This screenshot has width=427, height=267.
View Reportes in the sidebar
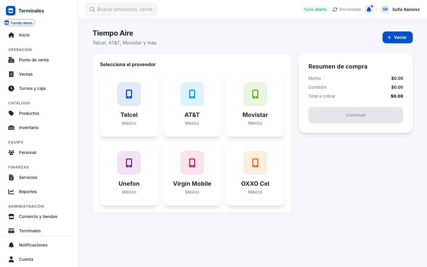(x=39, y=192)
